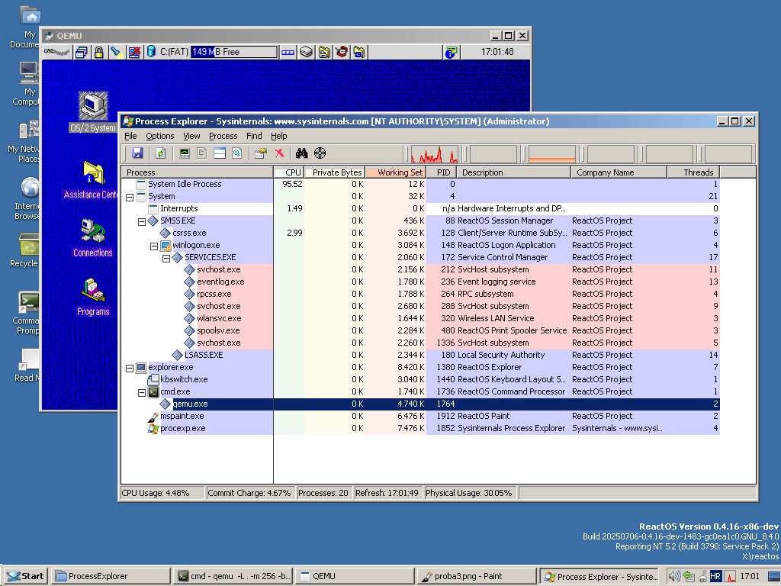Viewport: 781px width, 586px height.
Task: Select the procexp.exe process row
Action: point(420,429)
